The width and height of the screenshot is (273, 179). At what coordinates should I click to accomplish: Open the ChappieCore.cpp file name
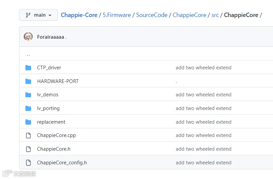coord(56,135)
